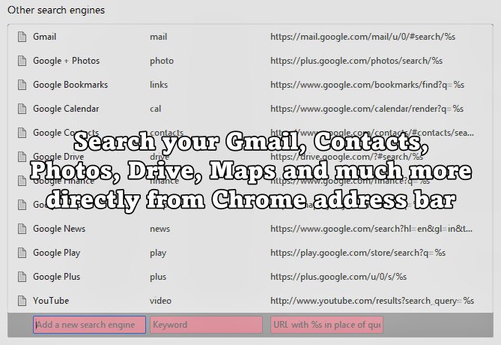Select the Google Calendar engine name
Image resolution: width=501 pixels, height=345 pixels.
click(66, 109)
